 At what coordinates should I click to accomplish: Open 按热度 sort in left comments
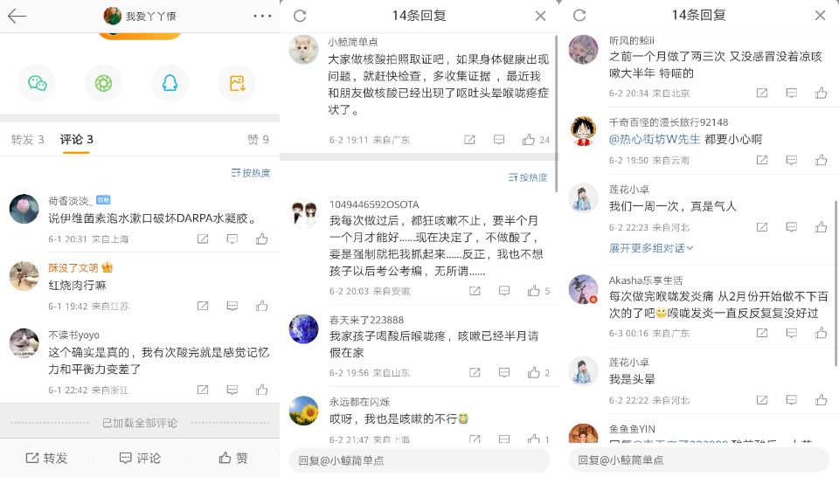pos(251,173)
